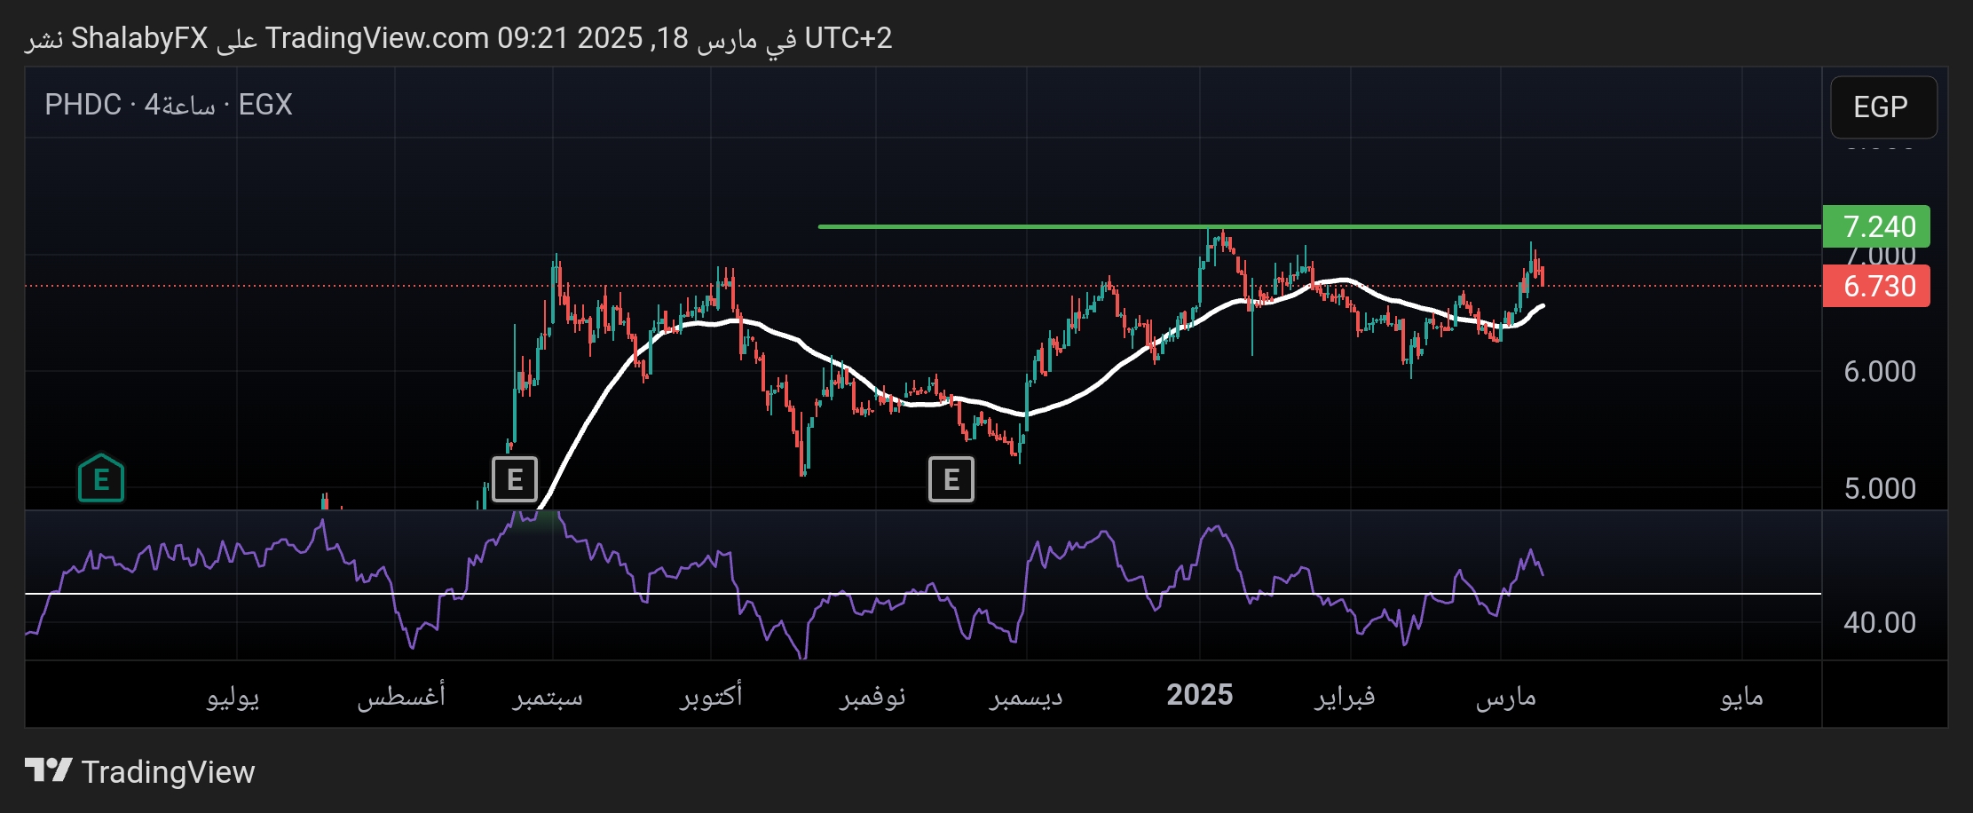Image resolution: width=1973 pixels, height=813 pixels.
Task: Click the earnings E marker near September
Action: (514, 479)
